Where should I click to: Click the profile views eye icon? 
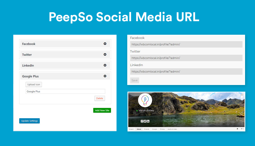(x=242, y=129)
